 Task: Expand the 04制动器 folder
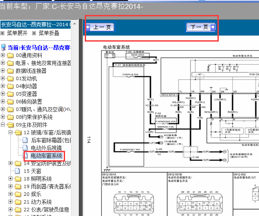(x=3, y=86)
